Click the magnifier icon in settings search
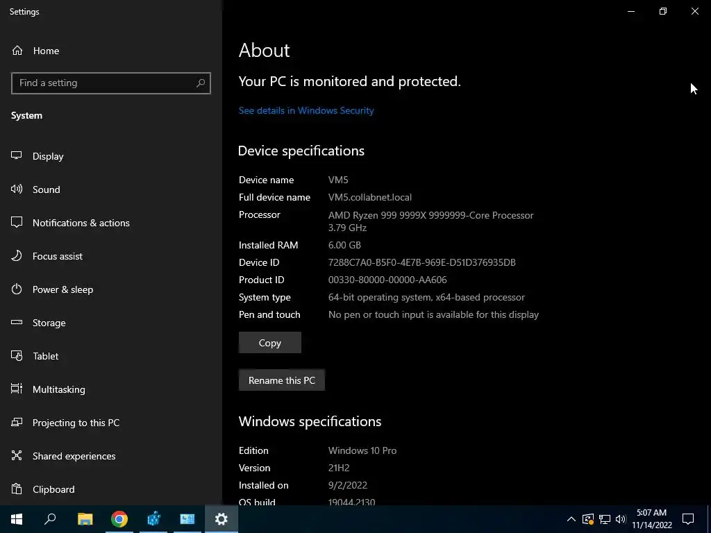 click(201, 83)
